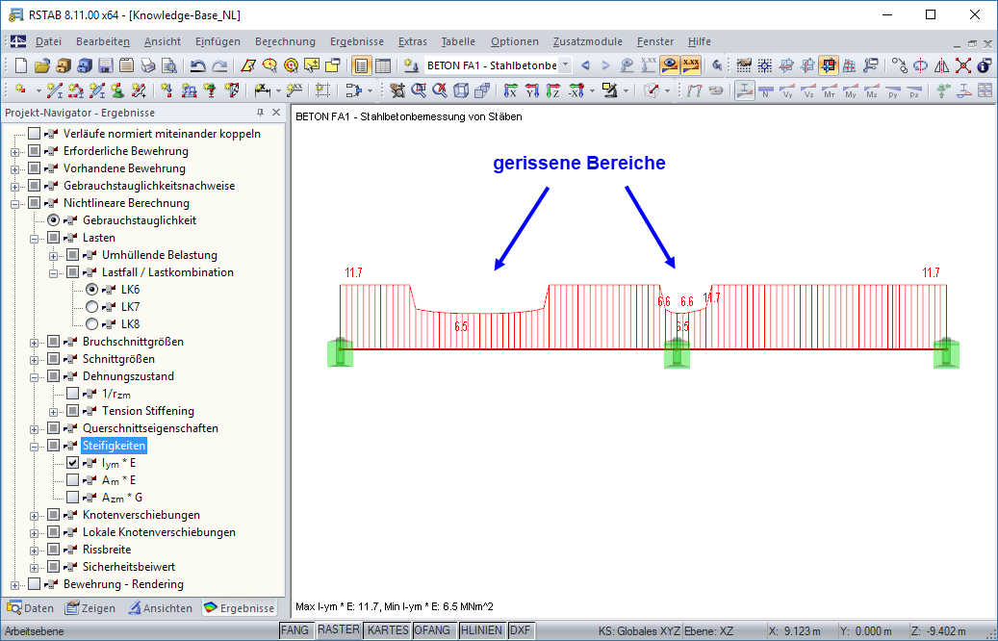Collapse the Steifigkeiten node
The height and width of the screenshot is (641, 998).
coord(35,446)
